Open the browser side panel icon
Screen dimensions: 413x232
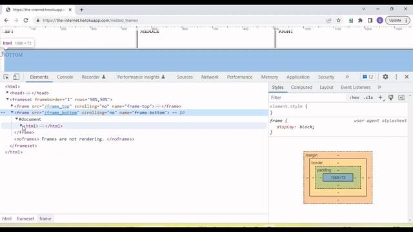click(370, 20)
